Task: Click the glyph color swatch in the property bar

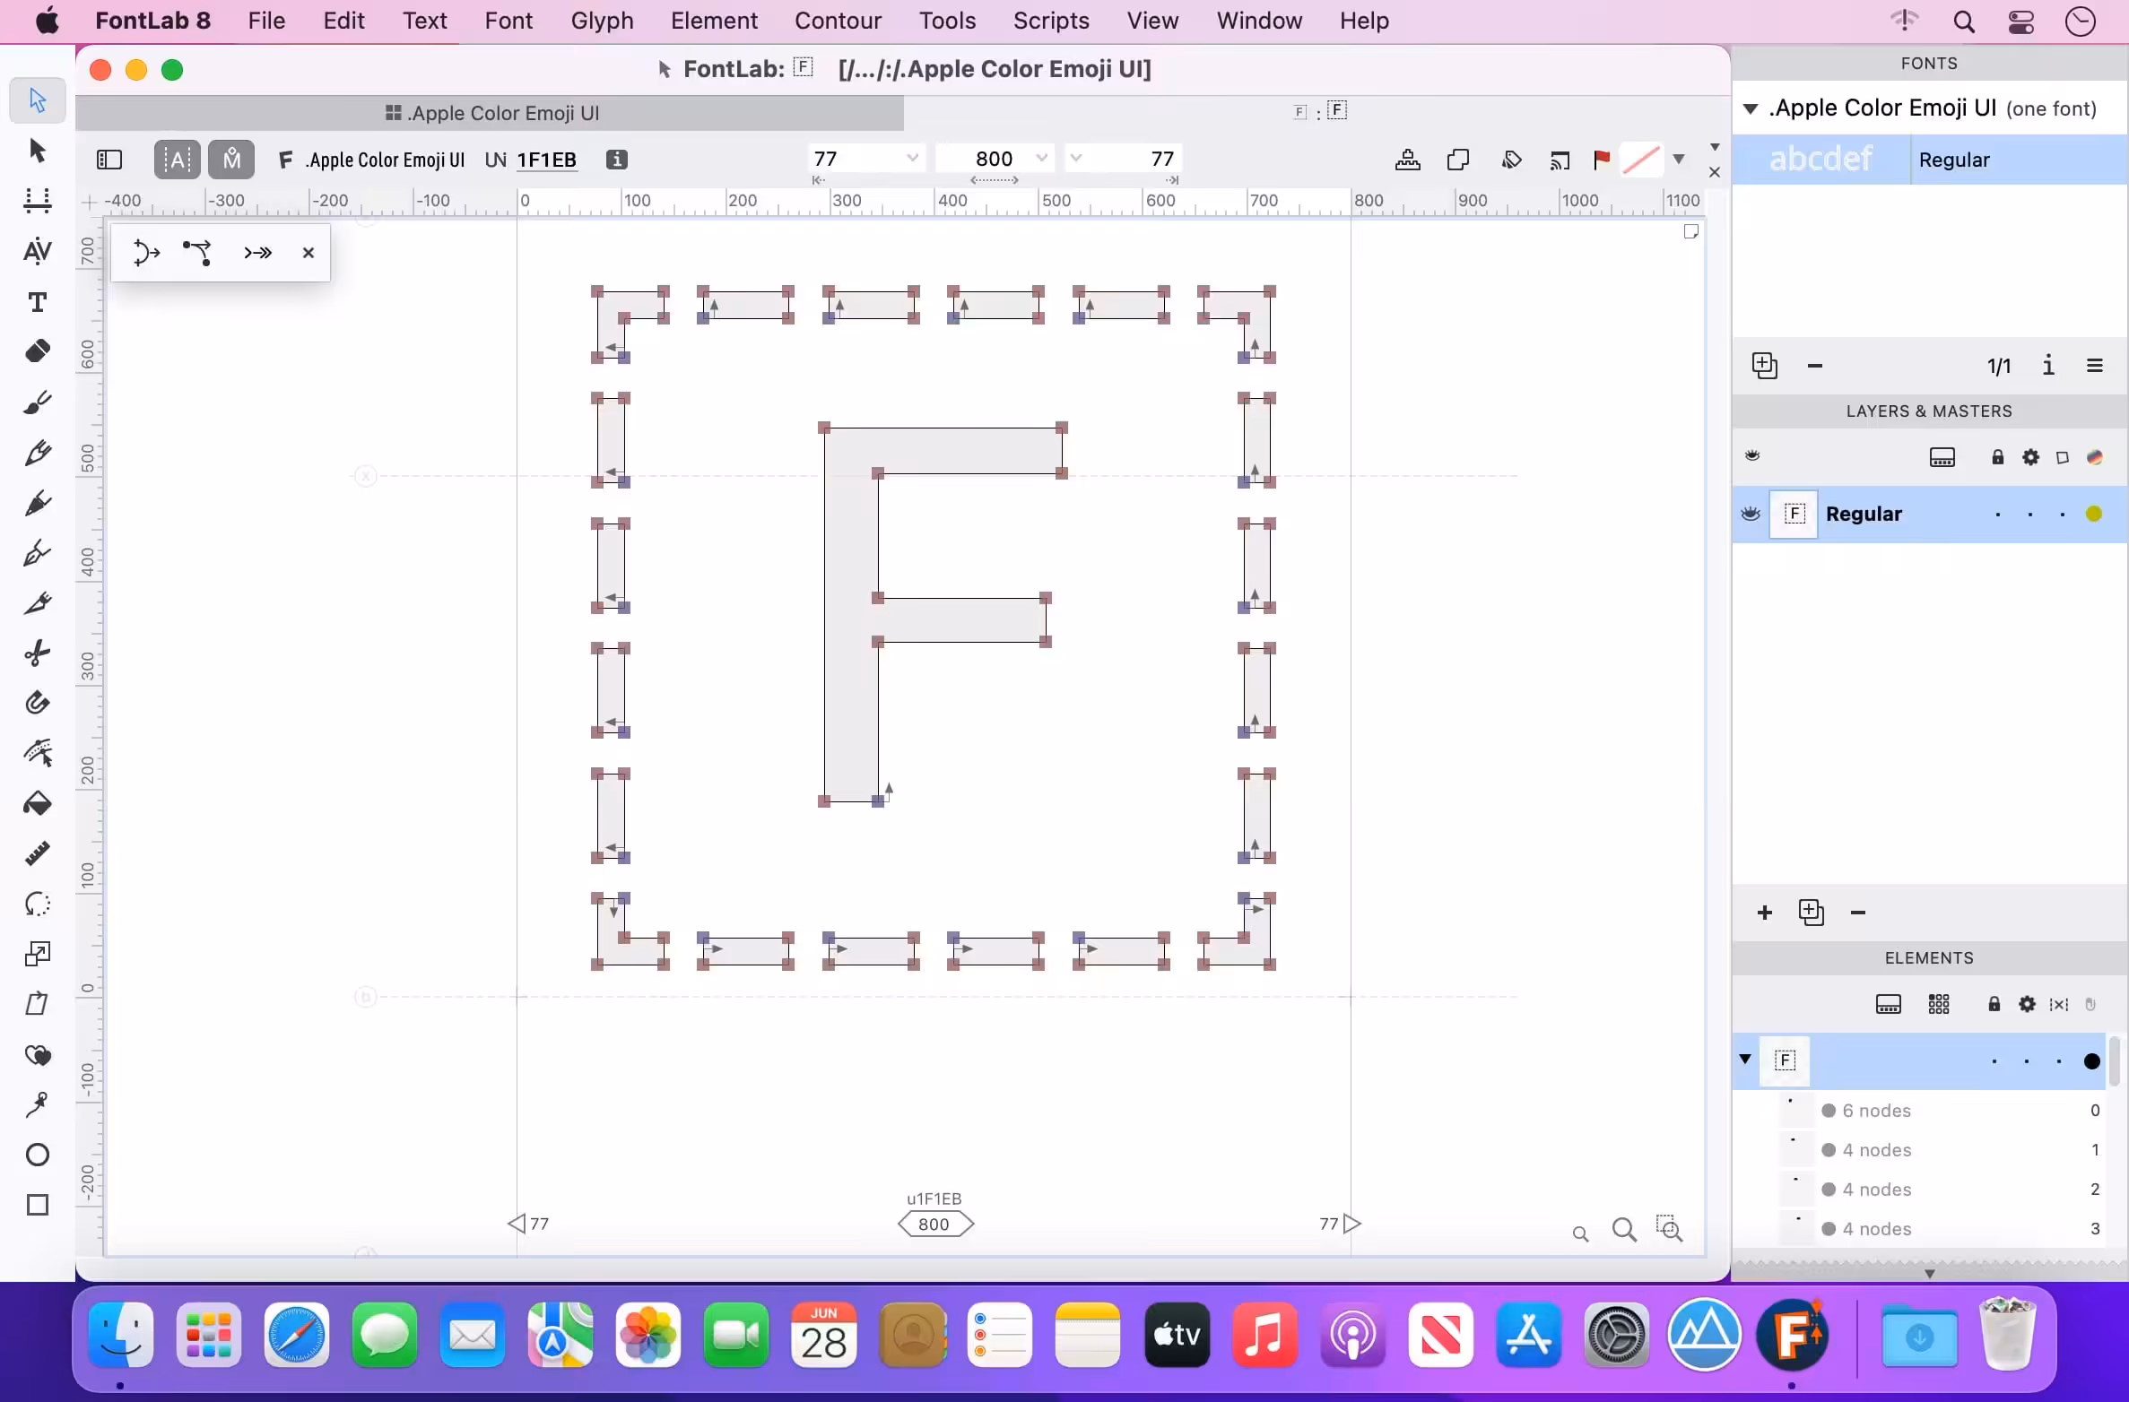Action: (x=1642, y=160)
